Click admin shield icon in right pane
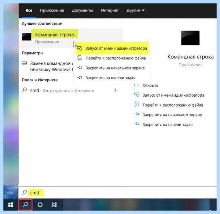 pyautogui.click(x=137, y=95)
